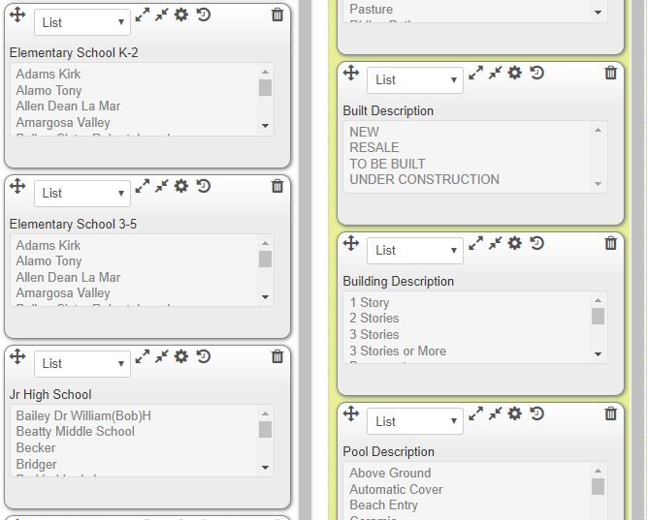Select Beatty Middle School in Jr High list
Image resolution: width=648 pixels, height=520 pixels.
(x=76, y=431)
